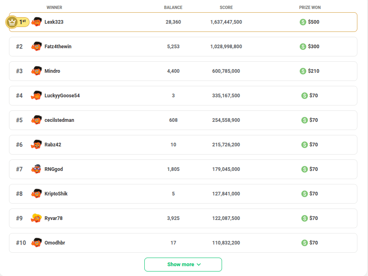Viewport: 368px width, 276px height.
Task: Click the score 1,637,447,500
Action: pyautogui.click(x=226, y=22)
